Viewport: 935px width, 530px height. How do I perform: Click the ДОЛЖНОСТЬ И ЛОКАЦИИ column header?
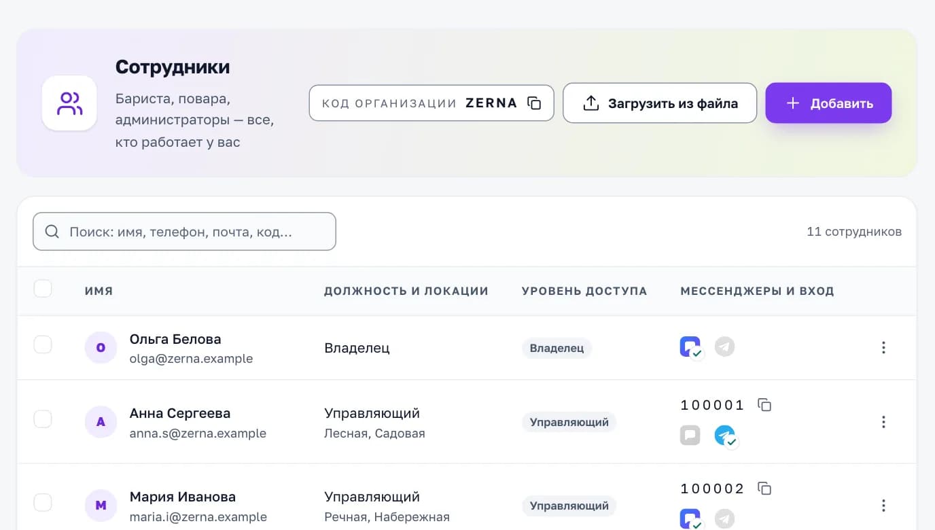pyautogui.click(x=406, y=291)
